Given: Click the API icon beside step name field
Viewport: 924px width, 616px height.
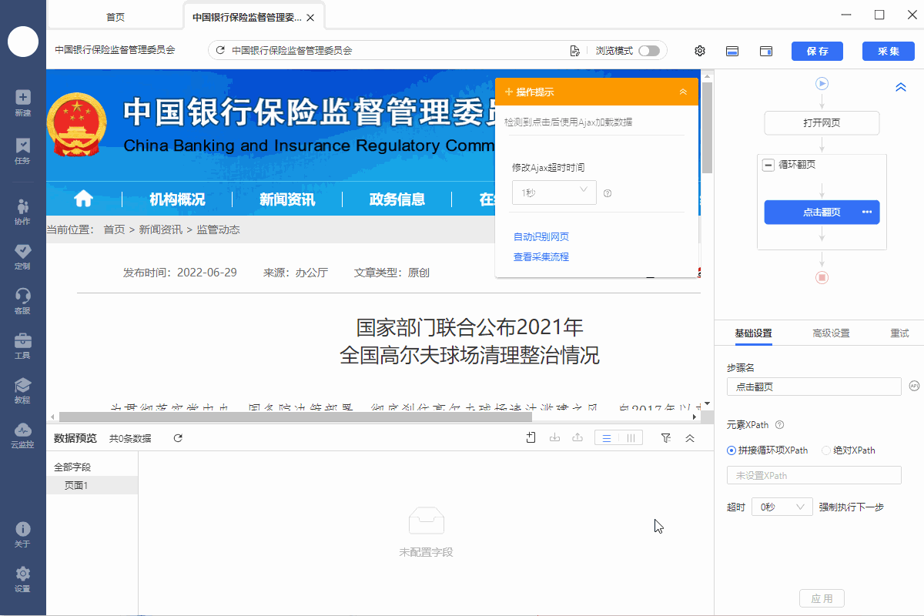Looking at the screenshot, I should pyautogui.click(x=915, y=386).
